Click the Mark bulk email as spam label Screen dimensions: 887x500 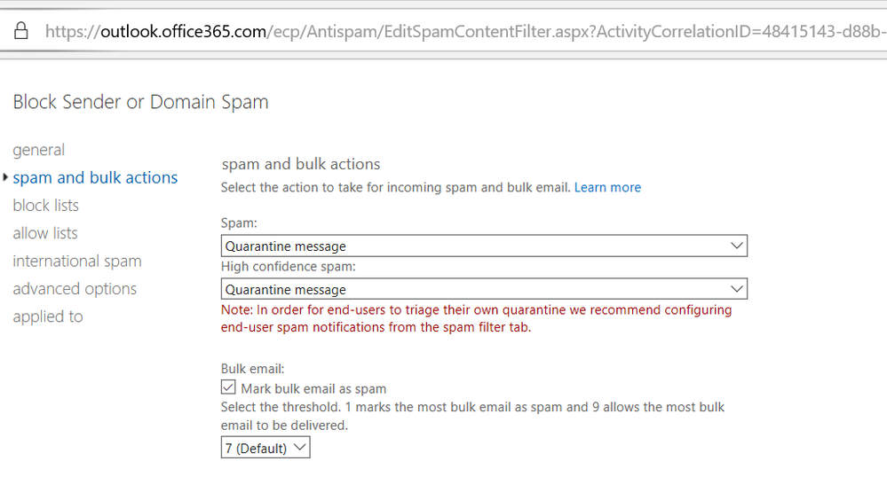tap(313, 388)
